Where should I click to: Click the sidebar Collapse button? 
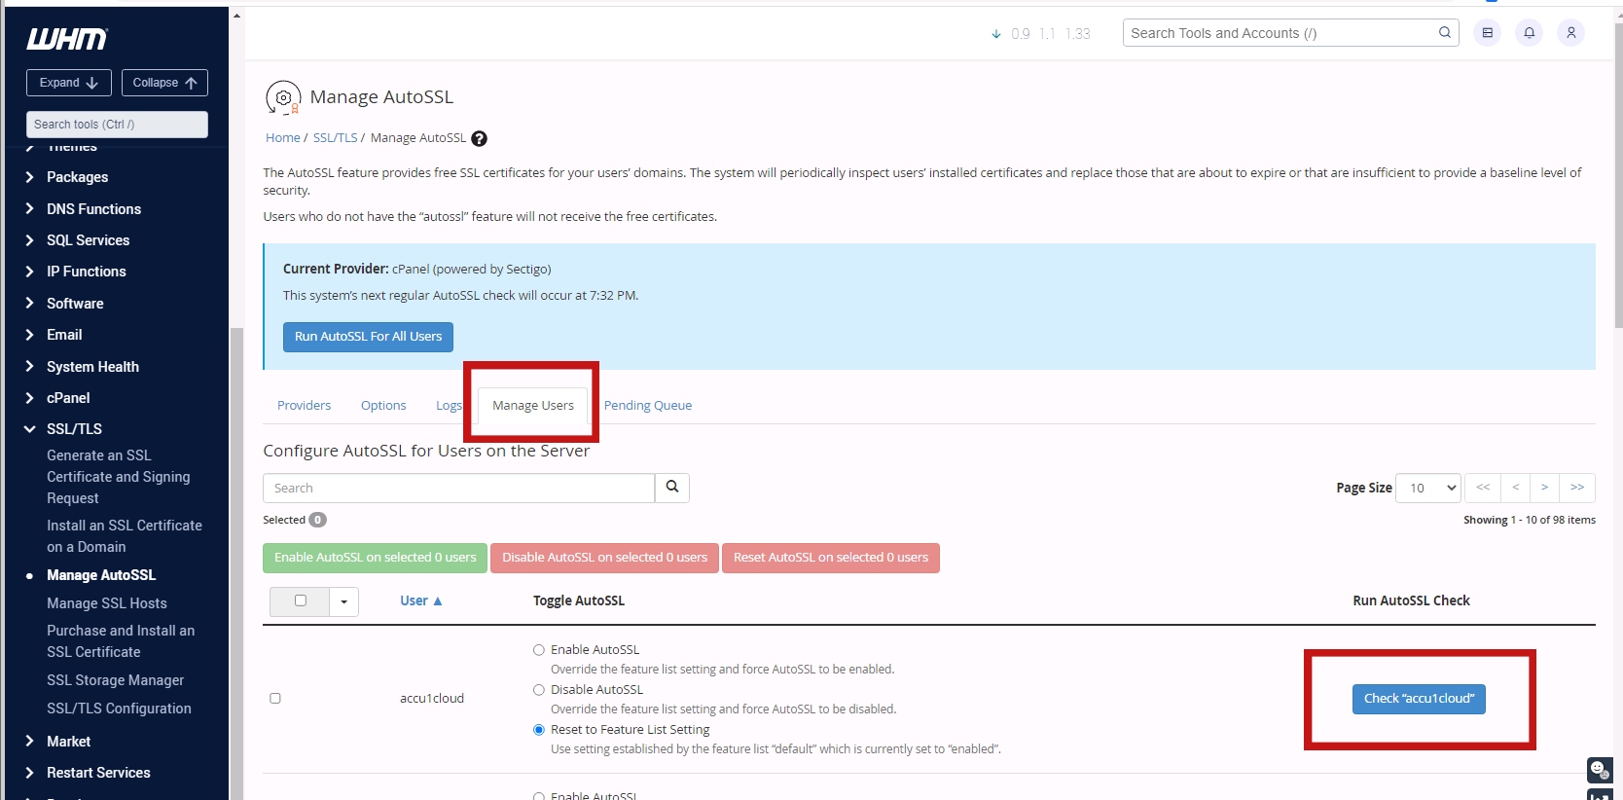pos(164,83)
